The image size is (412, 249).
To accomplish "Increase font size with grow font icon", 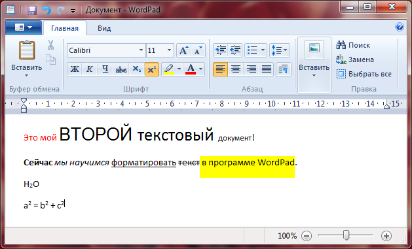I will tap(183, 50).
